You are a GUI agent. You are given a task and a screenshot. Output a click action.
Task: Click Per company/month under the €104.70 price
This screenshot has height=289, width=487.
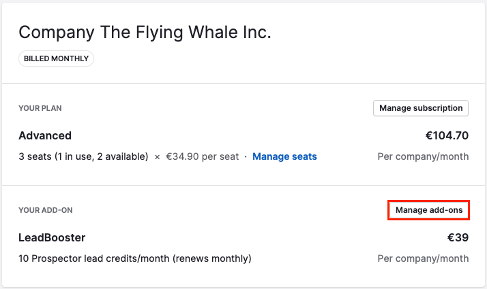pos(423,156)
